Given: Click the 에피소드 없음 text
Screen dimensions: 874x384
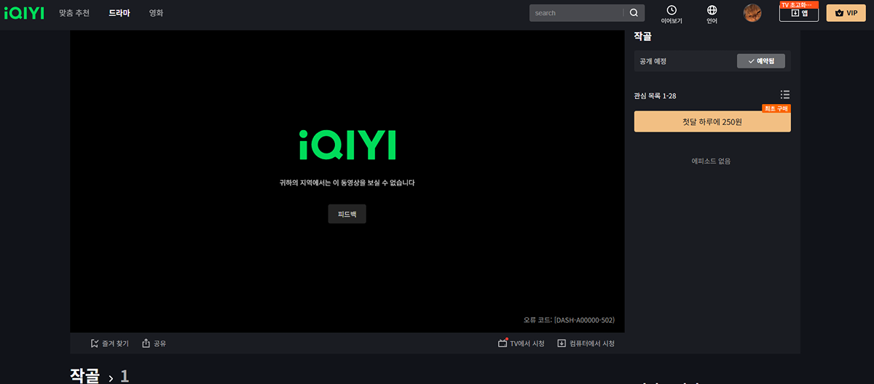Looking at the screenshot, I should click(x=711, y=161).
